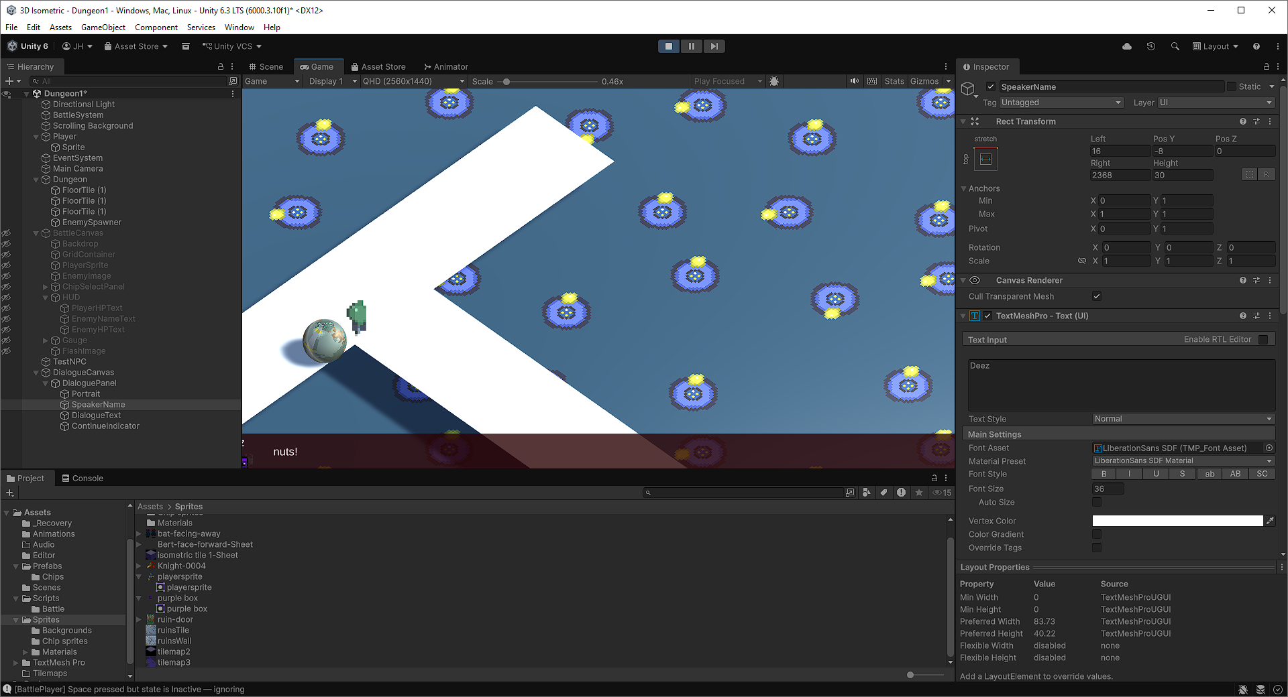Mute audio in Game view
The width and height of the screenshot is (1288, 697).
click(855, 81)
